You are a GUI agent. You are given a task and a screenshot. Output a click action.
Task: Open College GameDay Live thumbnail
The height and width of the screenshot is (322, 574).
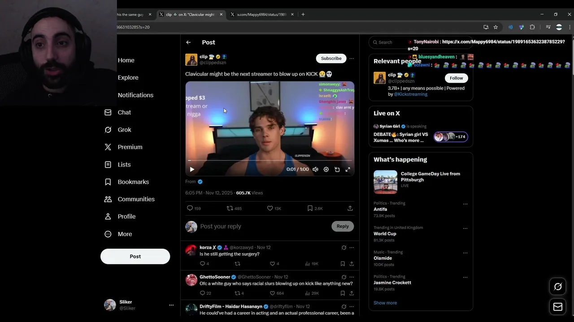(x=385, y=182)
